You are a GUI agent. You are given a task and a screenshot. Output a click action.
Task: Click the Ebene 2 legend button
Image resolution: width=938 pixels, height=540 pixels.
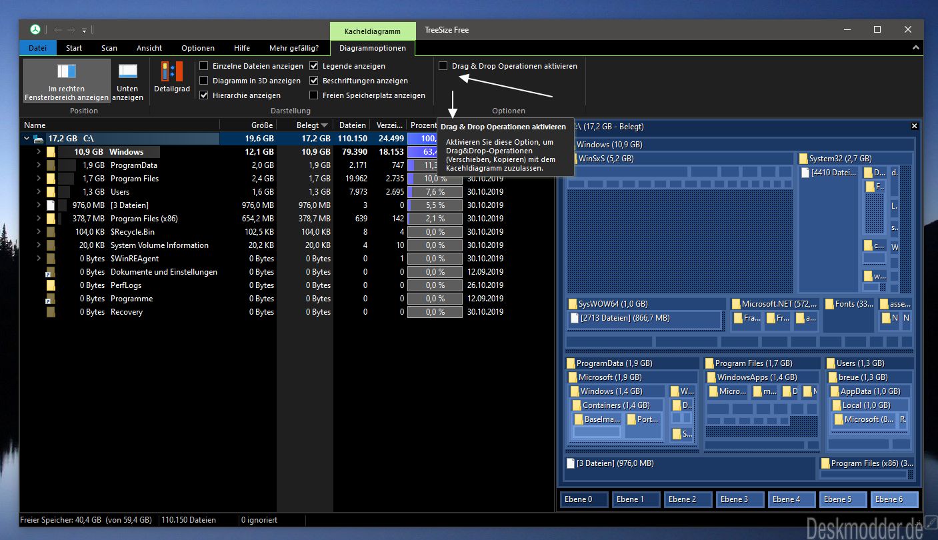688,499
